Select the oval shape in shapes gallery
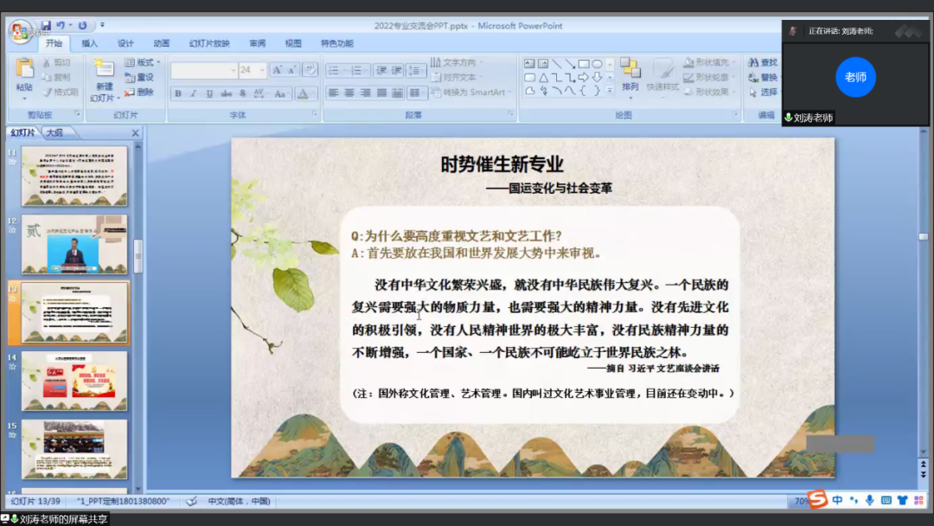Image resolution: width=934 pixels, height=526 pixels. pos(597,63)
